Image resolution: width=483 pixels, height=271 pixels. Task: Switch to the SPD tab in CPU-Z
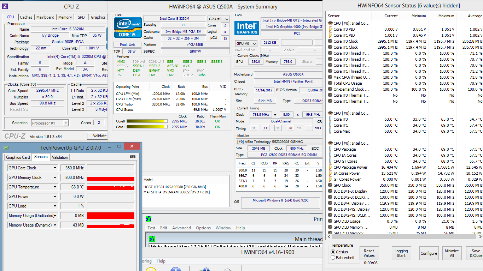click(81, 17)
